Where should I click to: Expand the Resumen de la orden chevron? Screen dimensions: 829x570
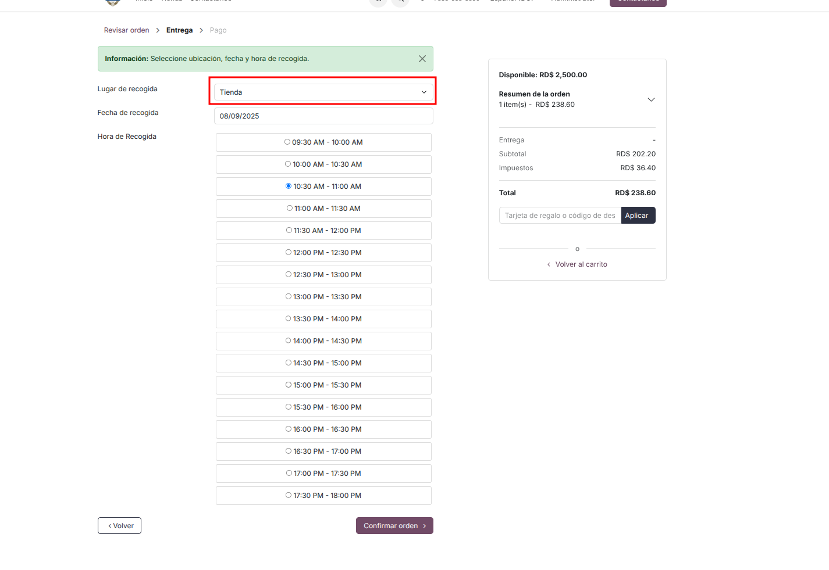[x=651, y=99]
